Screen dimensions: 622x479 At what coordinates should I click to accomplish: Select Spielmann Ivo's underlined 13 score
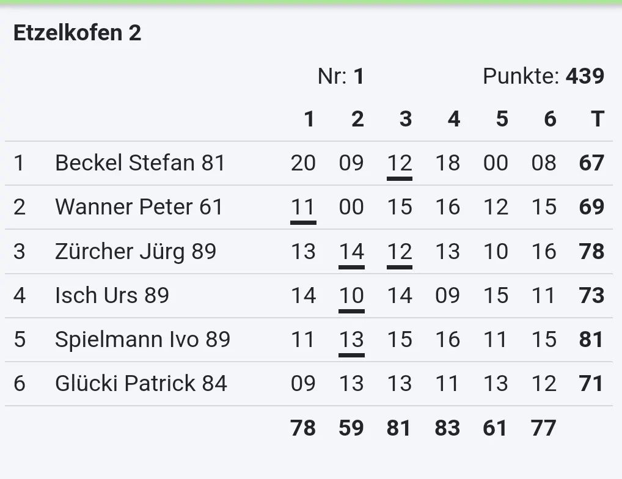click(351, 339)
